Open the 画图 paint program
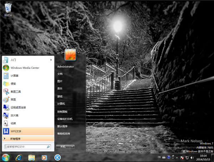 coord(14,99)
